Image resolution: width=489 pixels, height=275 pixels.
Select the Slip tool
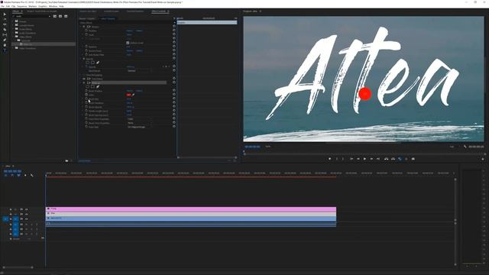(5, 35)
